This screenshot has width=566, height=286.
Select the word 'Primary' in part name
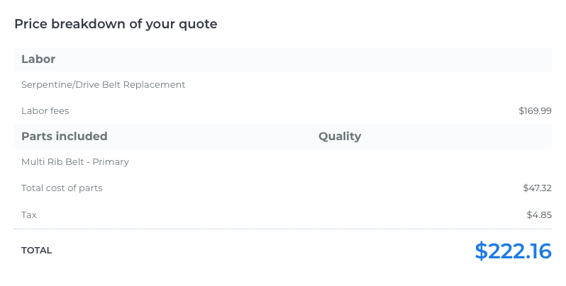click(111, 162)
